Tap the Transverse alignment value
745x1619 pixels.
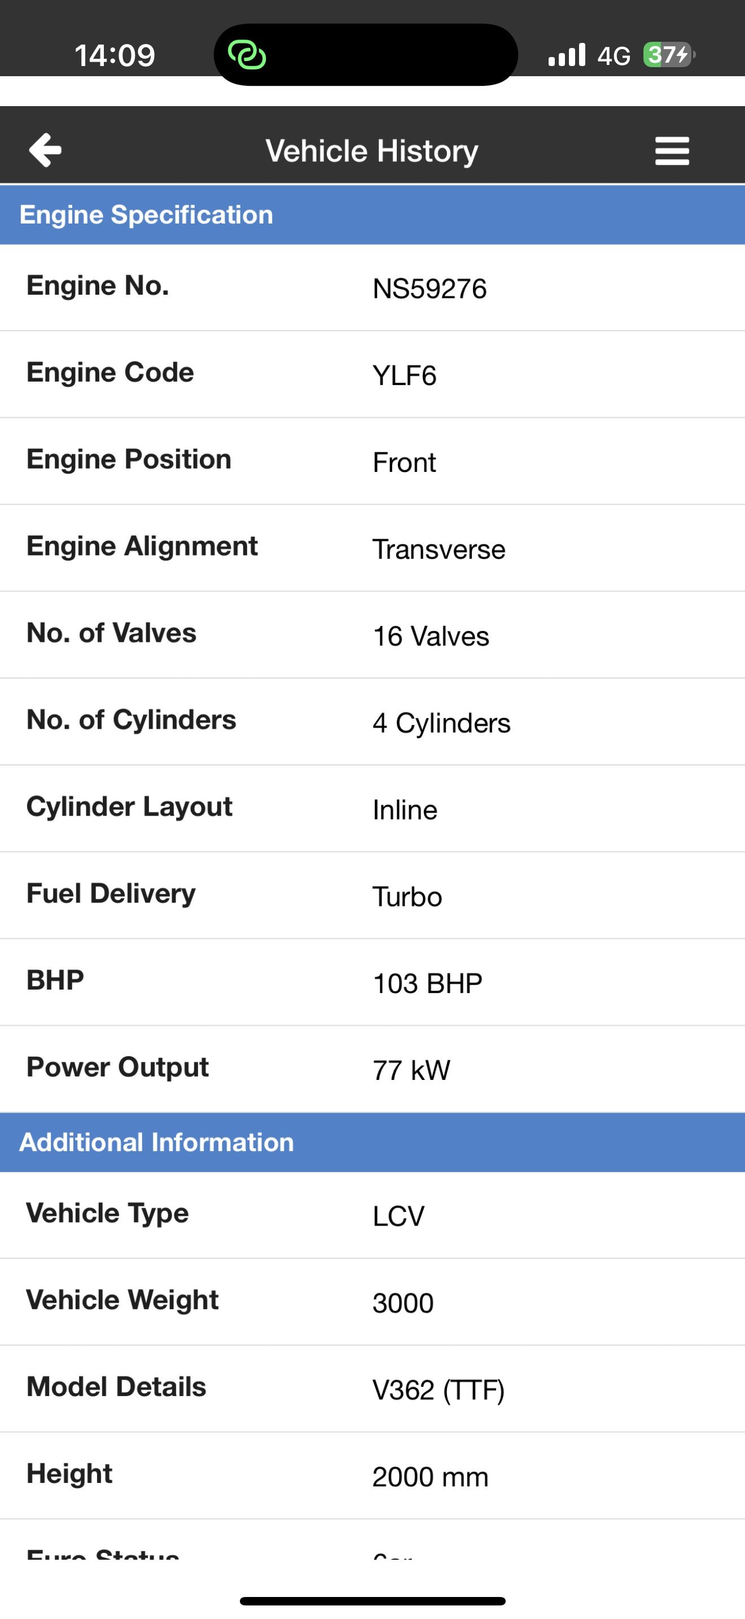(439, 549)
